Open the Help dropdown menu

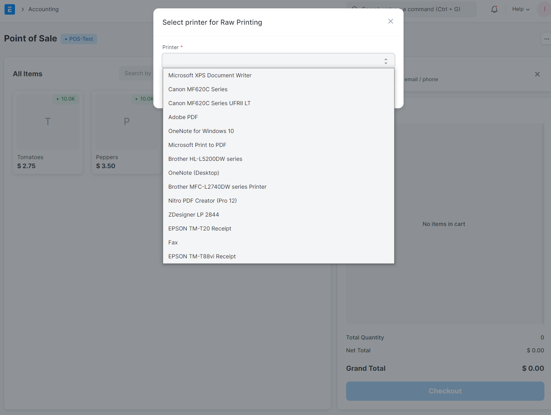click(521, 9)
